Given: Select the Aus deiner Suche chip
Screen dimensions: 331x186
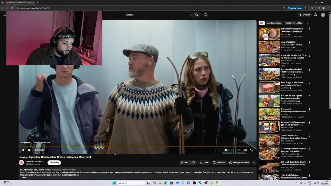Looking at the screenshot, I should point(274,23).
